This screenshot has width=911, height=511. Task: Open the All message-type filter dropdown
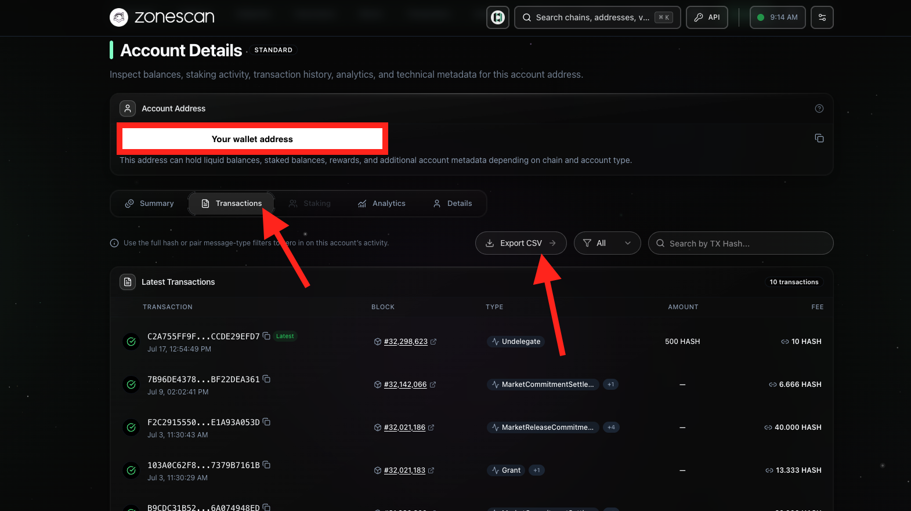pyautogui.click(x=607, y=243)
